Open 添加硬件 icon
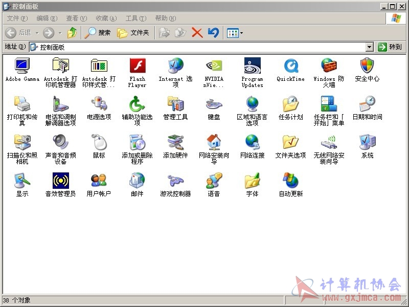 (x=175, y=142)
